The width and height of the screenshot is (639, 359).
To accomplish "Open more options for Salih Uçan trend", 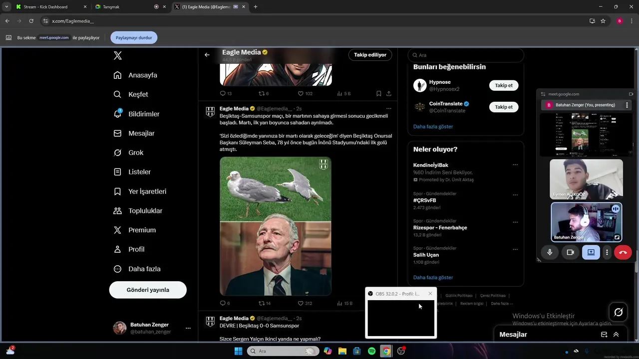I will click(515, 249).
